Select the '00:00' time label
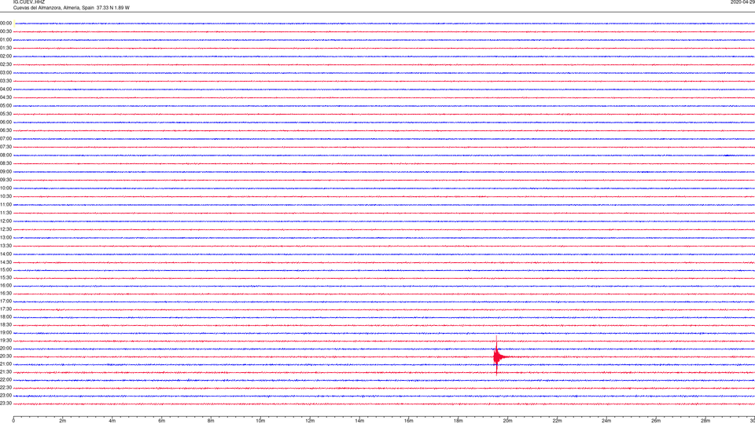Viewport: 755px width, 424px height. coord(6,23)
